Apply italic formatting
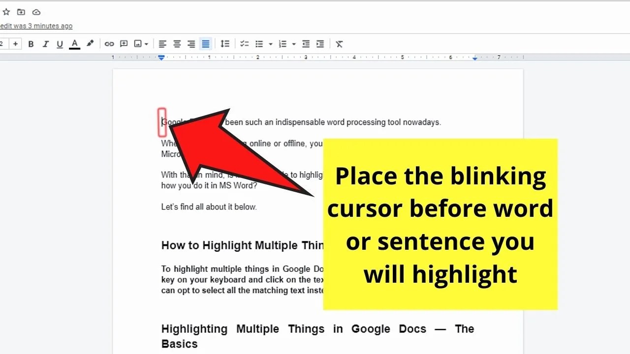630x354 pixels. pyautogui.click(x=45, y=44)
